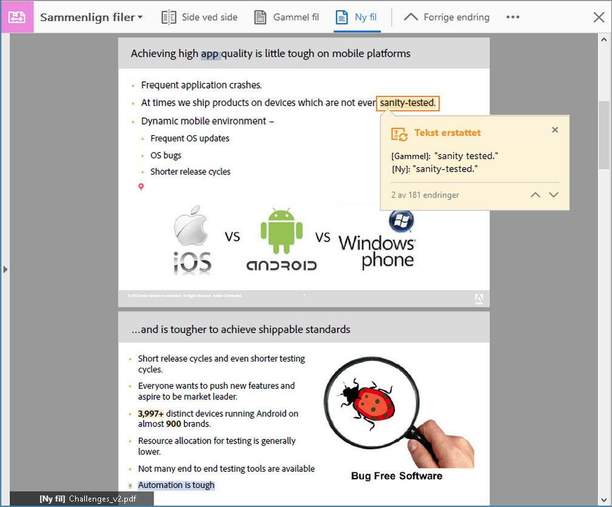
Task: Dismiss the Tekst erstattet popup
Action: point(554,130)
